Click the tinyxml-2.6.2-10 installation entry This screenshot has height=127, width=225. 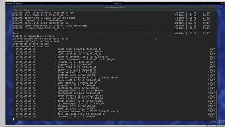[x=76, y=85]
